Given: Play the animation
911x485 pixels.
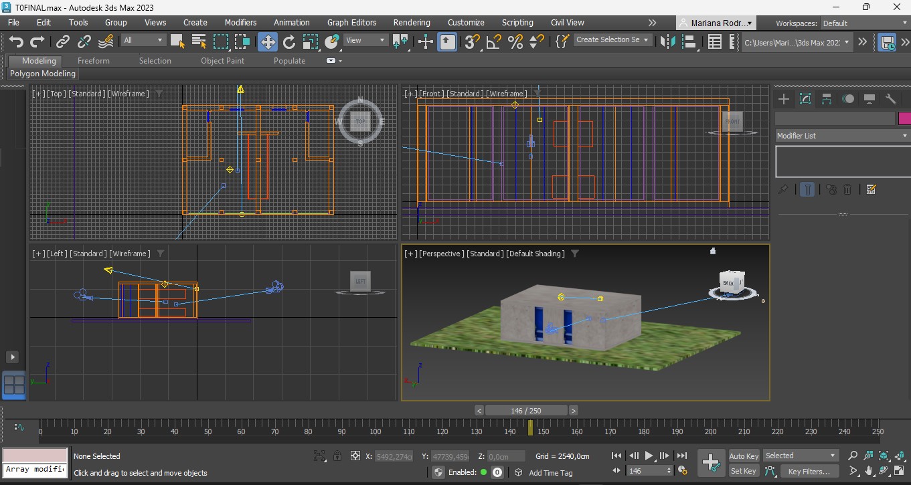Looking at the screenshot, I should pyautogui.click(x=649, y=456).
